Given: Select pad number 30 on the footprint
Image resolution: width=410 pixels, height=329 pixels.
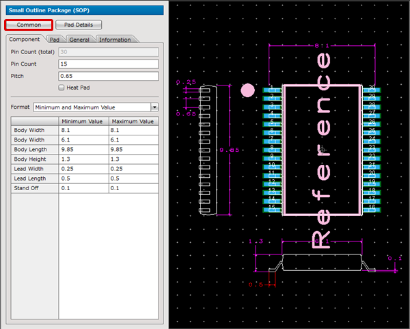Looking at the screenshot, I should (371, 89).
